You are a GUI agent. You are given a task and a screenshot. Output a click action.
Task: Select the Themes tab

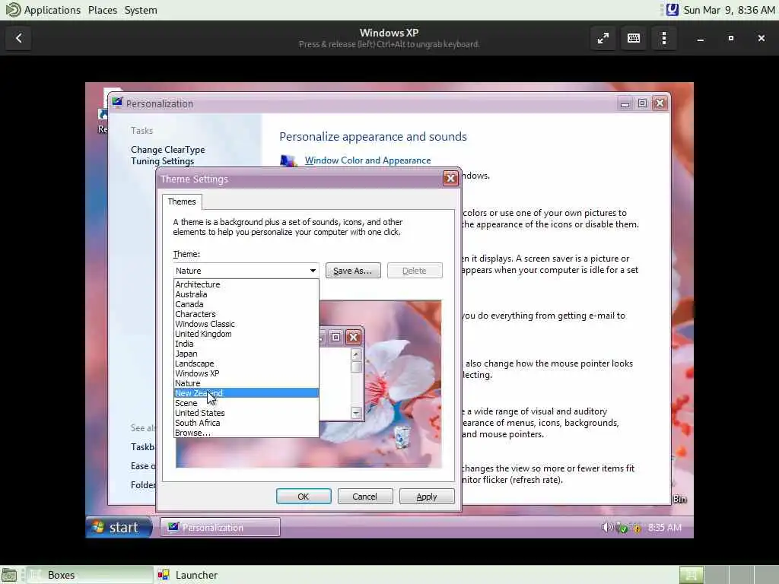181,202
